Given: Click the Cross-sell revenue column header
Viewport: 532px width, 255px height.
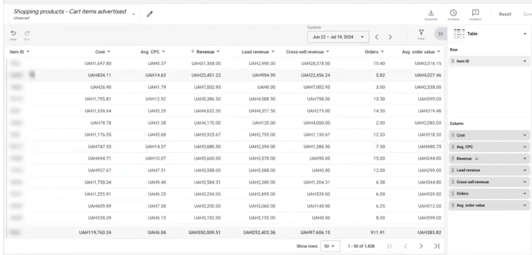Looking at the screenshot, I should [x=307, y=50].
